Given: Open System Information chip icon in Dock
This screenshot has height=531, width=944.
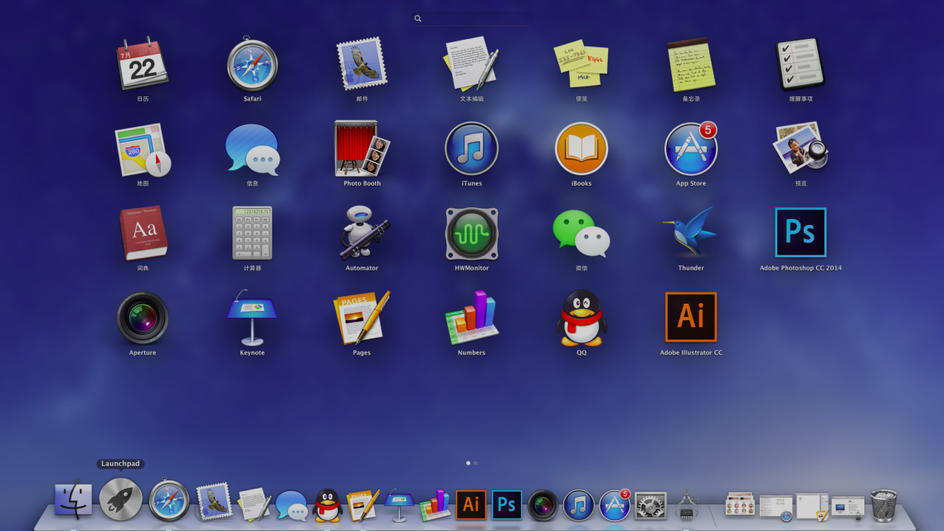Looking at the screenshot, I should [686, 505].
